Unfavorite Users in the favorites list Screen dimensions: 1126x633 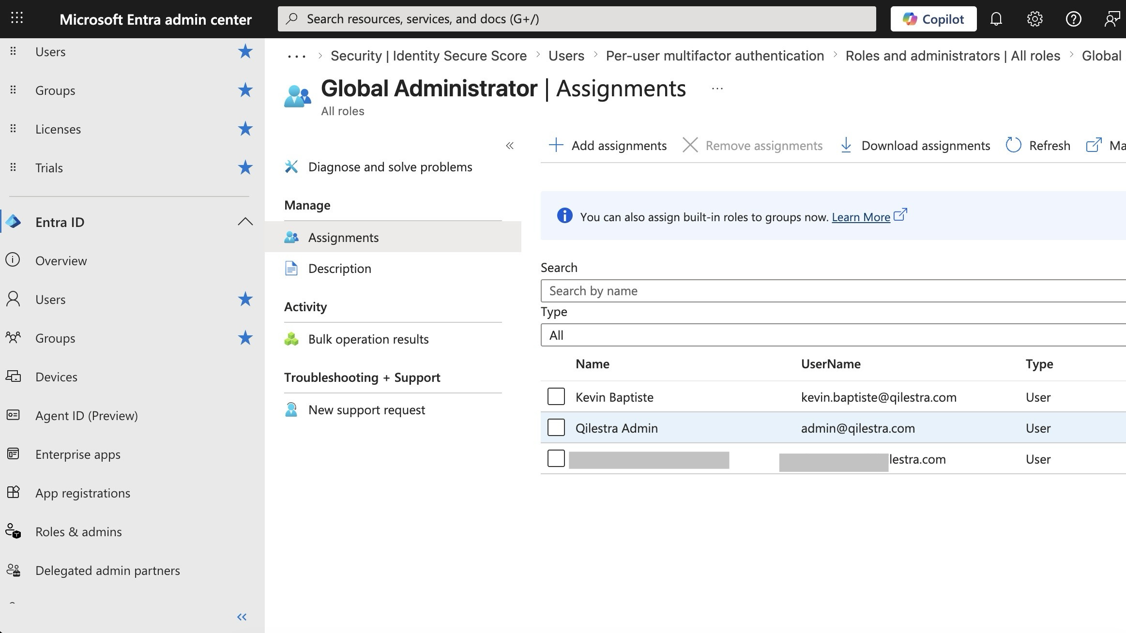[245, 51]
